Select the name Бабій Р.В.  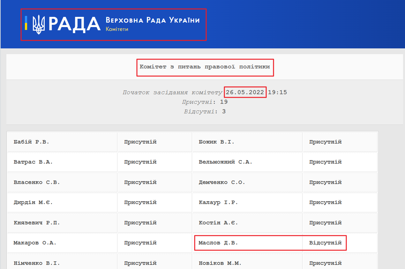click(x=32, y=142)
